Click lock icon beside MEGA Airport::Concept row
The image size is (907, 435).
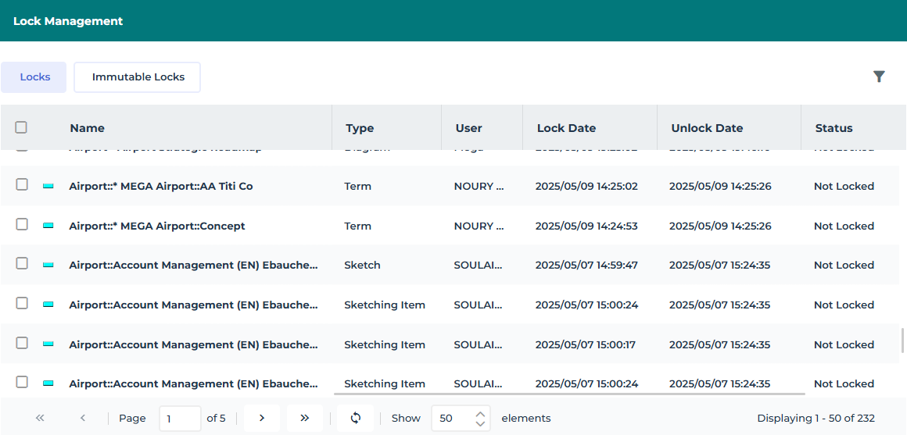(x=48, y=226)
